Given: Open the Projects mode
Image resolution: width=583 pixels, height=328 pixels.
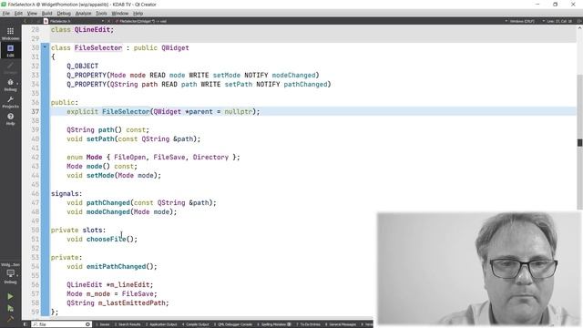Looking at the screenshot, I should pos(10,102).
